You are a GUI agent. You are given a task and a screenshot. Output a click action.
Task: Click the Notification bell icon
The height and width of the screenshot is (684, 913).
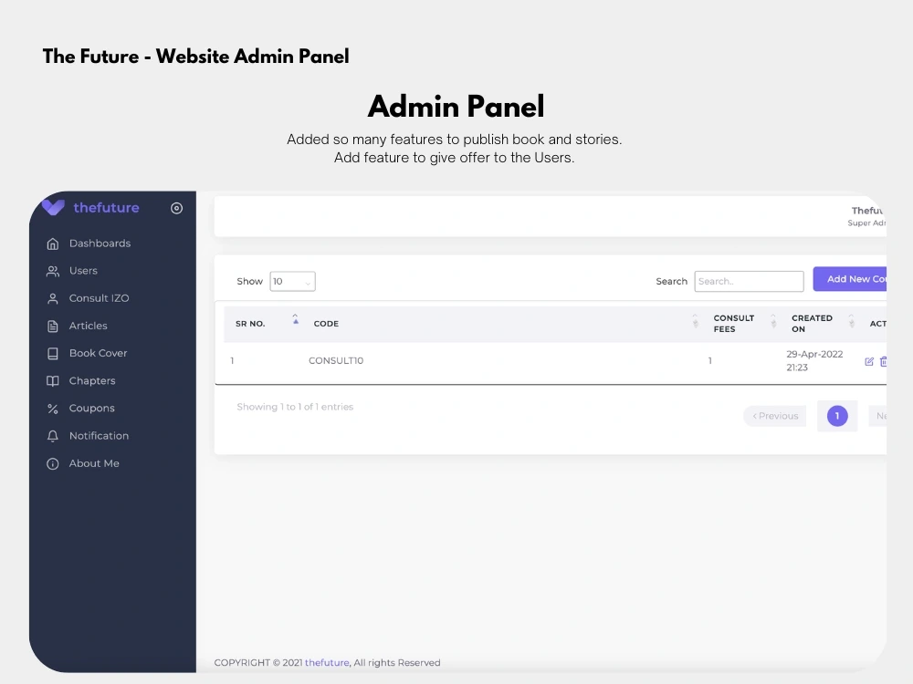52,436
